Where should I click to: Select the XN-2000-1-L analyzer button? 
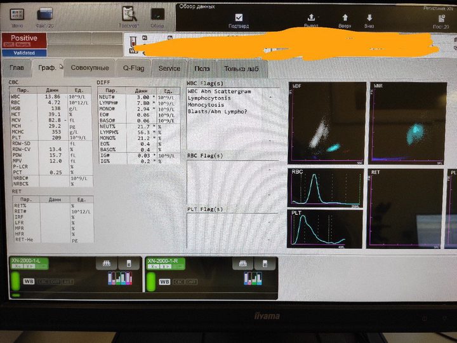[29, 263]
